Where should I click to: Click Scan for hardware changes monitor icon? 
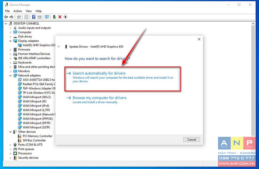pos(47,17)
